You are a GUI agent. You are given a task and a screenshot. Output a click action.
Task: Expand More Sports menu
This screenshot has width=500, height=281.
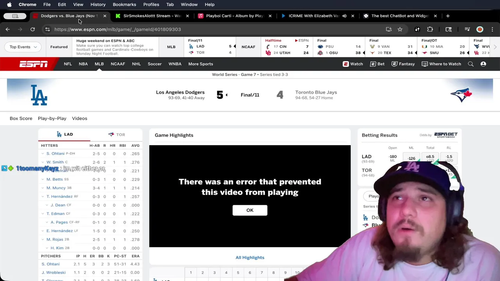[x=201, y=64]
